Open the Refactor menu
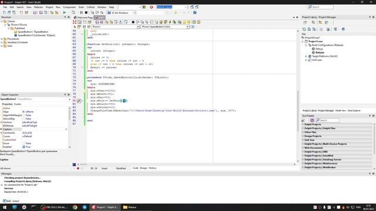The height and width of the screenshot is (211, 376). coord(38,7)
